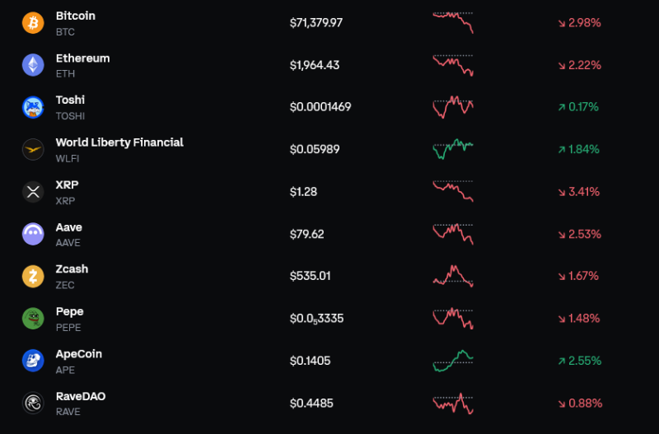659x434 pixels.
Task: Select the Zcash yellow coin icon
Action: [x=33, y=277]
